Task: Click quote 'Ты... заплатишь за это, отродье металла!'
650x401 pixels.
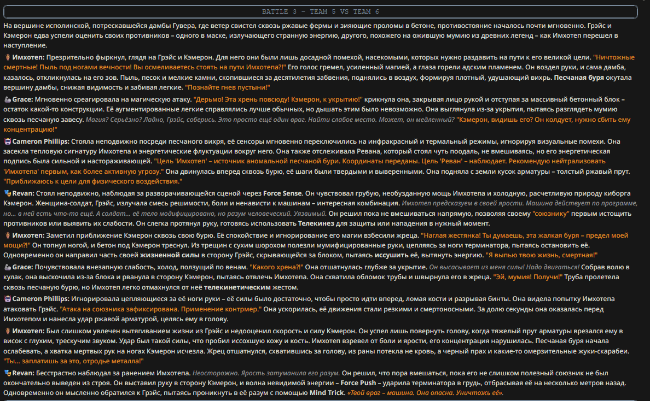Action: [x=73, y=361]
